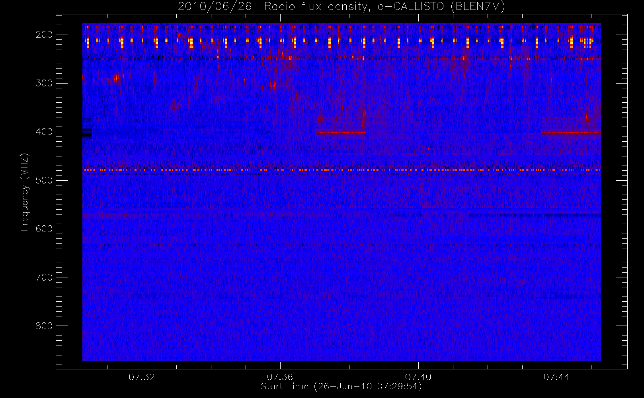Click the "Frequency (MHz)" y-axis label
The height and width of the screenshot is (398, 644).
25,192
